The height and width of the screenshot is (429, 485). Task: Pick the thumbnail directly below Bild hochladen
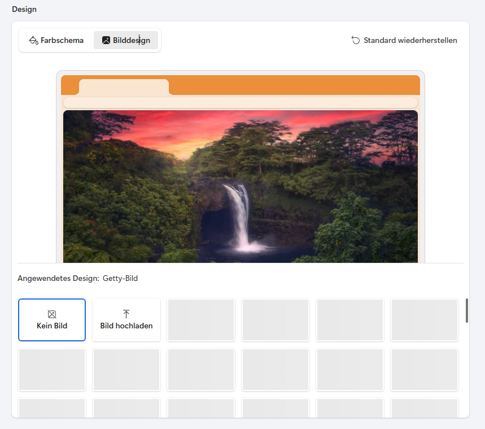[x=126, y=370]
